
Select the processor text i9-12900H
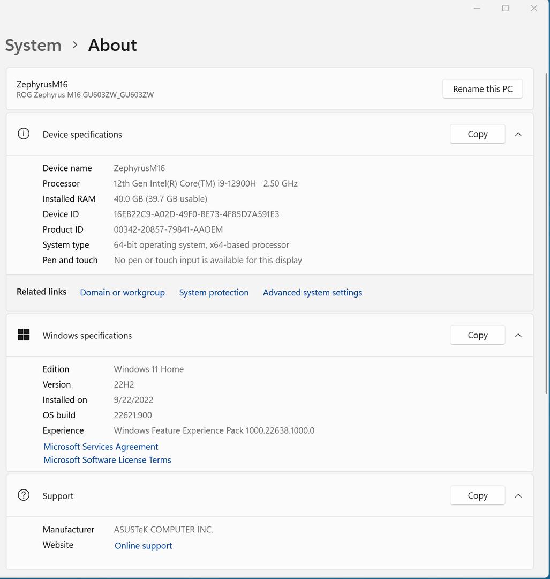pyautogui.click(x=238, y=183)
